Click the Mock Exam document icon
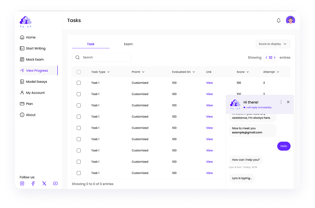315x208 pixels. (22, 59)
